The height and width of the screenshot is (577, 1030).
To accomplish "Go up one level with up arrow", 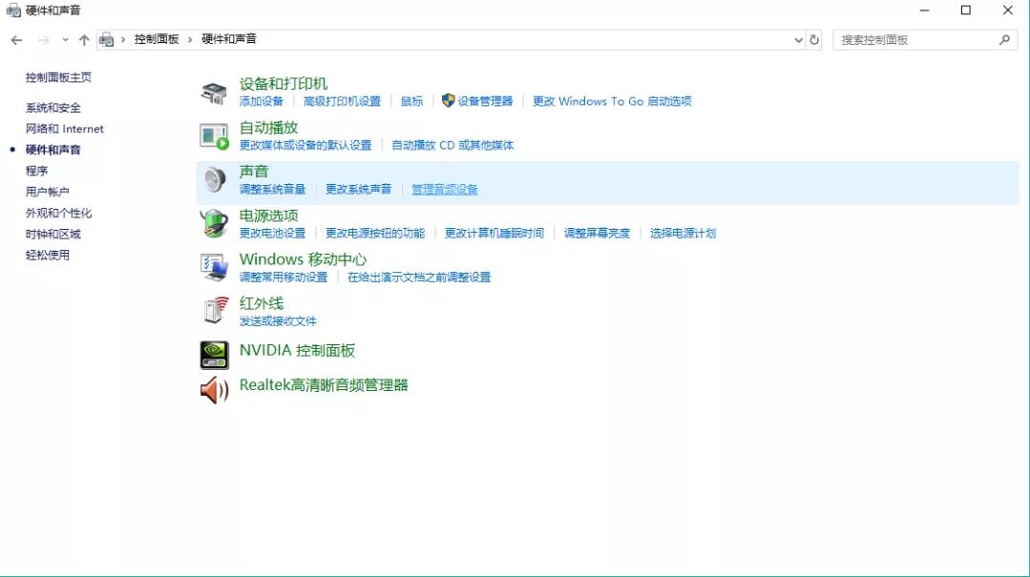I will [84, 40].
